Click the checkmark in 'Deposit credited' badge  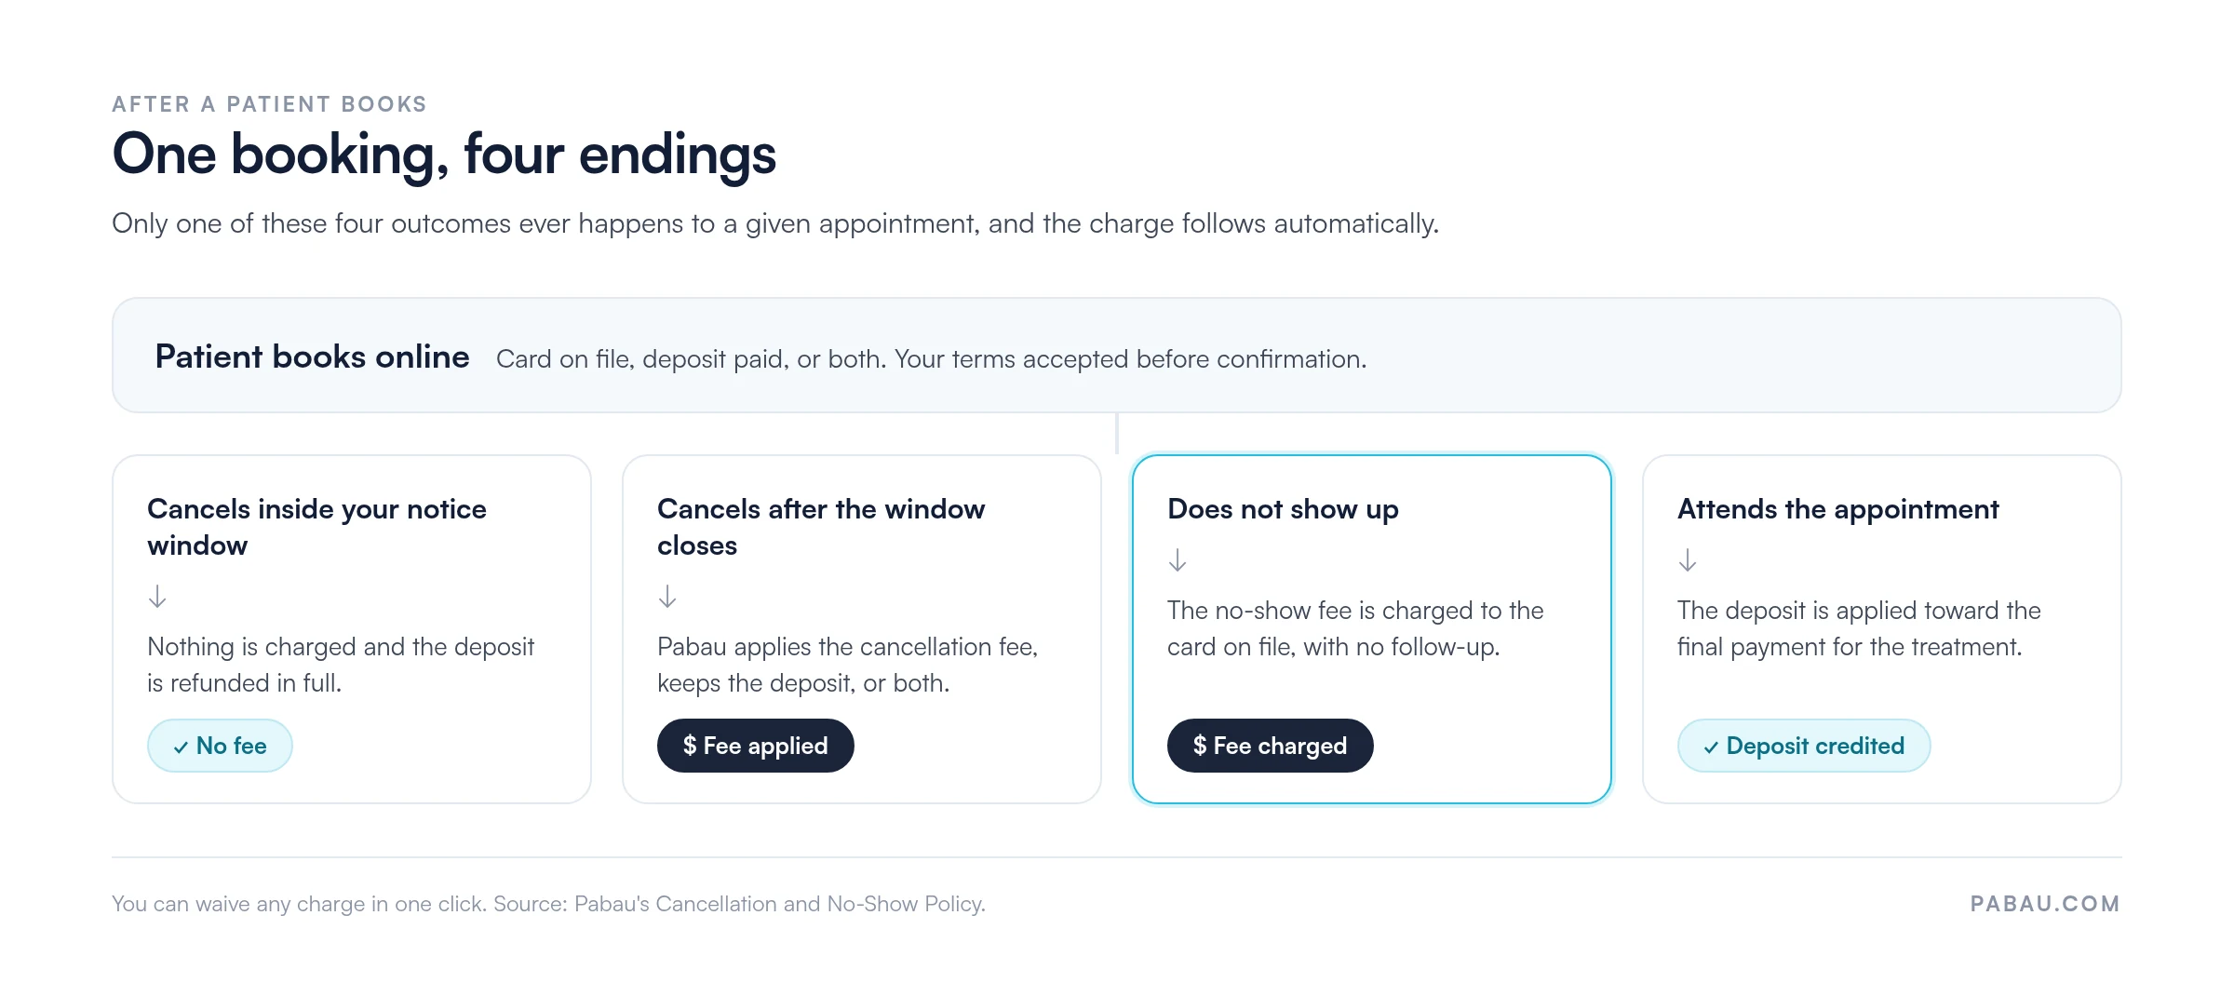coord(1711,747)
